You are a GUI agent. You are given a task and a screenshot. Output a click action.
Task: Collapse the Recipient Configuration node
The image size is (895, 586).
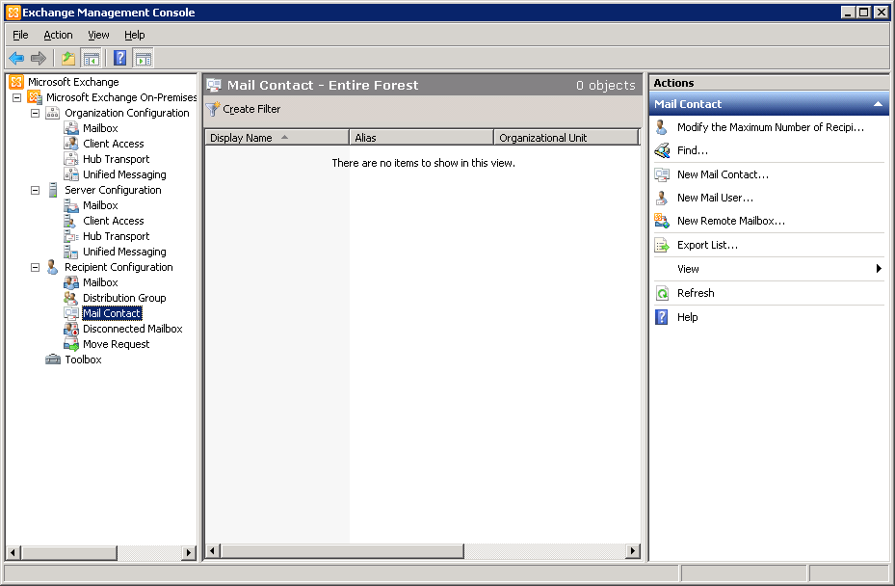35,267
